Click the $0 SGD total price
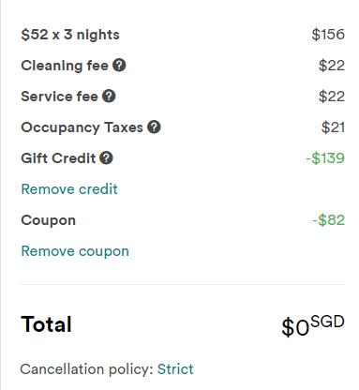Screen dimensions: 359x390 tap(313, 325)
